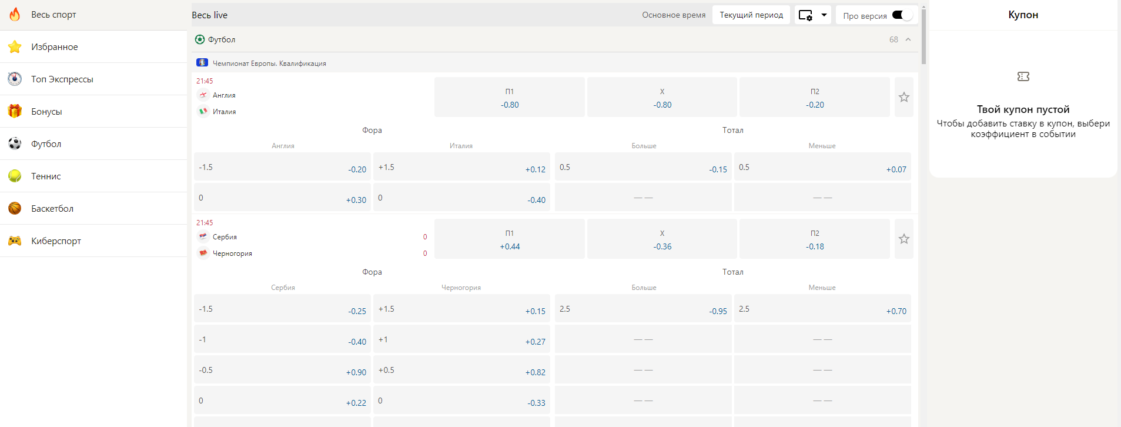Viewport: 1121px width, 427px height.
Task: Select Черногория handicap +1.5 at +0.15
Action: pos(461,308)
